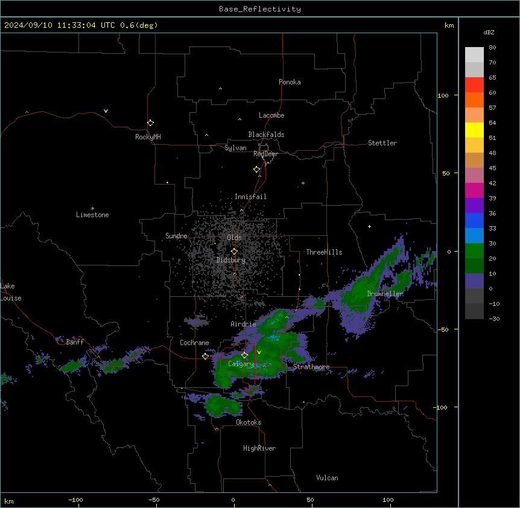Click the Strathmore city label
The height and width of the screenshot is (508, 520).
pyautogui.click(x=311, y=367)
